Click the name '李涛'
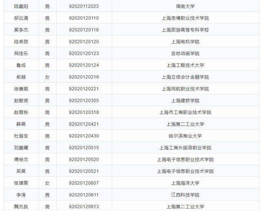The height and width of the screenshot is (211, 261). (x=21, y=195)
